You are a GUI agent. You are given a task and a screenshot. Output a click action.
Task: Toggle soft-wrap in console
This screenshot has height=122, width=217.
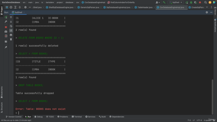pos(11,26)
